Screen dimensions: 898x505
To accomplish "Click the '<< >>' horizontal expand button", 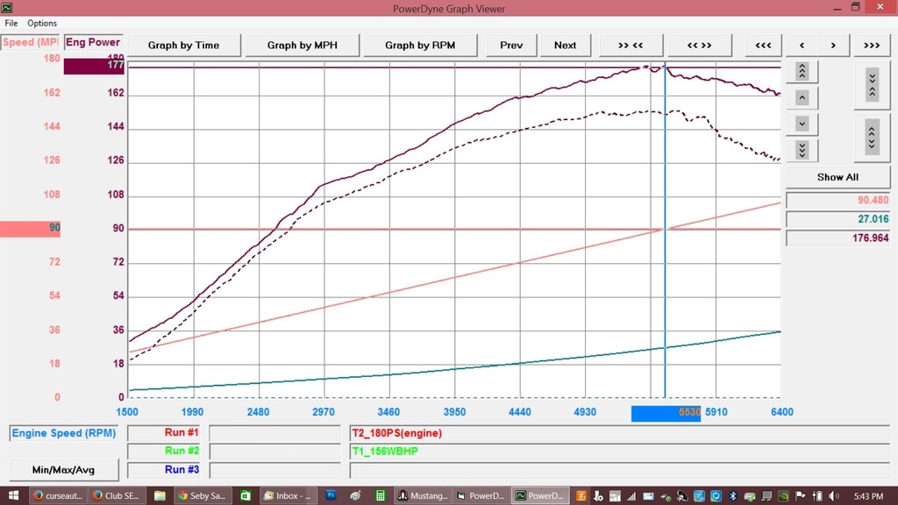I will pyautogui.click(x=699, y=46).
